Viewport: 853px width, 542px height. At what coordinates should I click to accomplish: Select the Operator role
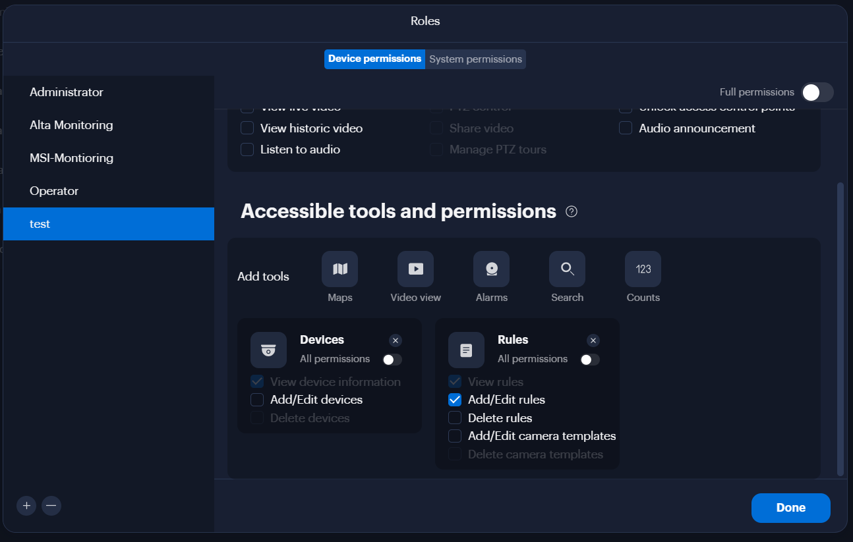pyautogui.click(x=109, y=191)
